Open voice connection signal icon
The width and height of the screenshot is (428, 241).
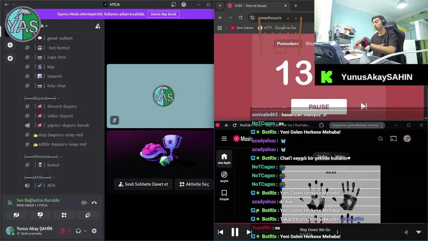(x=10, y=203)
